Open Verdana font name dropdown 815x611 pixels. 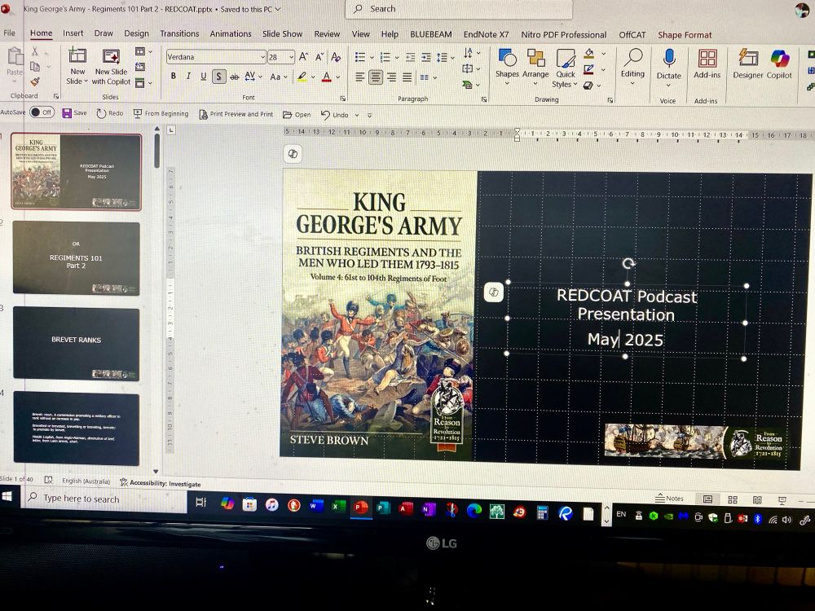[x=262, y=57]
